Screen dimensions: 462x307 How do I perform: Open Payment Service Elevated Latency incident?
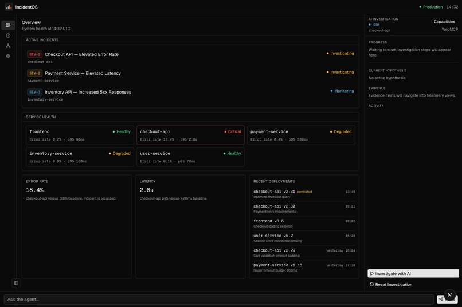pyautogui.click(x=190, y=76)
